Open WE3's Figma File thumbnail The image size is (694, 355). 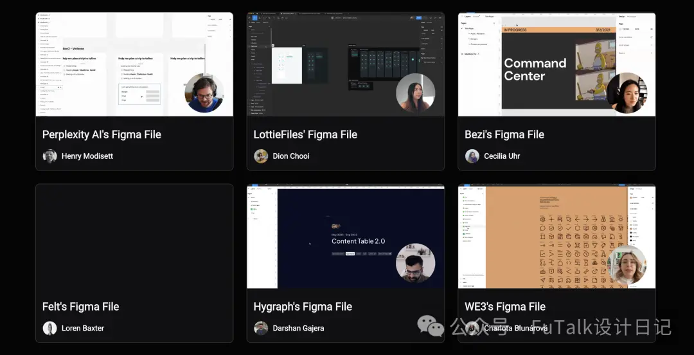point(556,236)
